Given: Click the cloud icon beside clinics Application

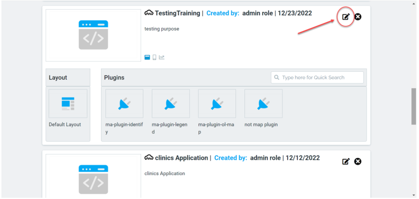Looking at the screenshot, I should pos(149,158).
